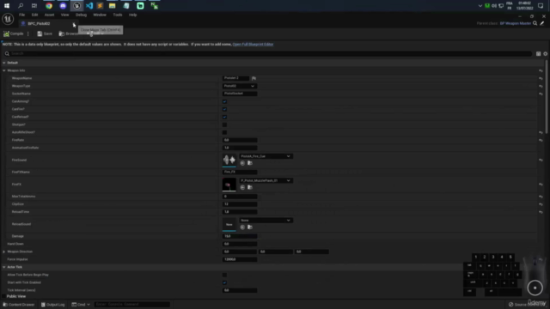Save the blueprint with Save icon

click(x=40, y=33)
